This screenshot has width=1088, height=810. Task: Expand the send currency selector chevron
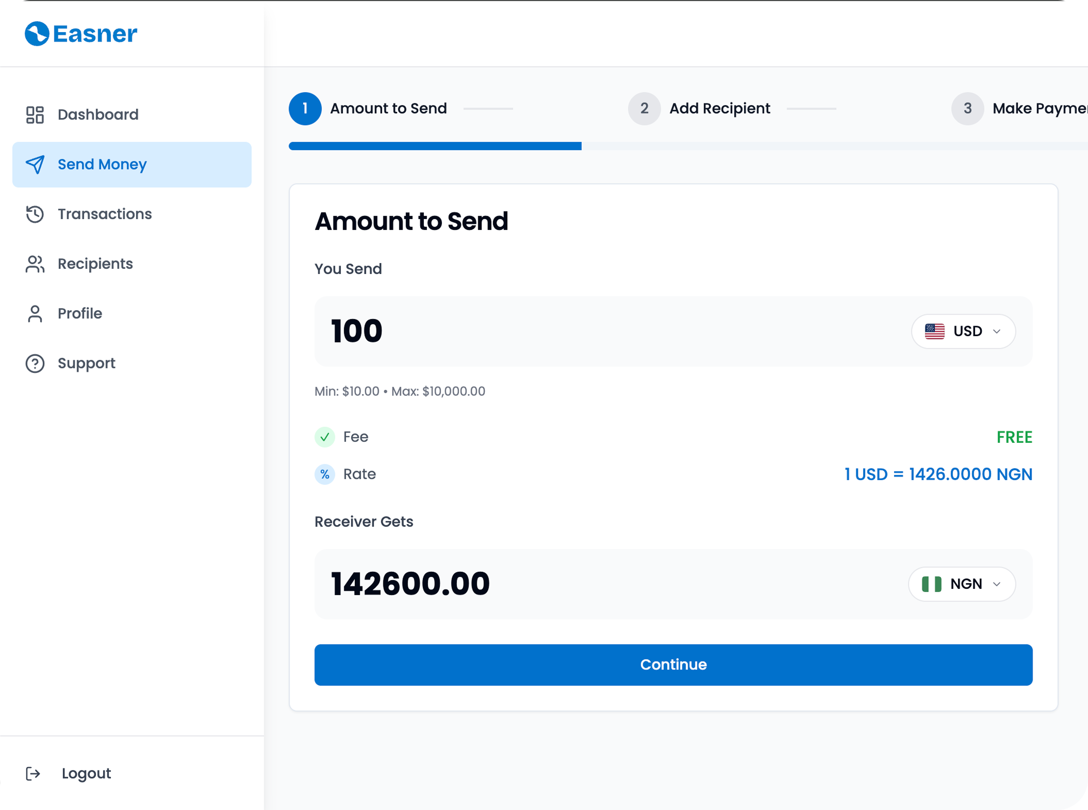point(996,331)
